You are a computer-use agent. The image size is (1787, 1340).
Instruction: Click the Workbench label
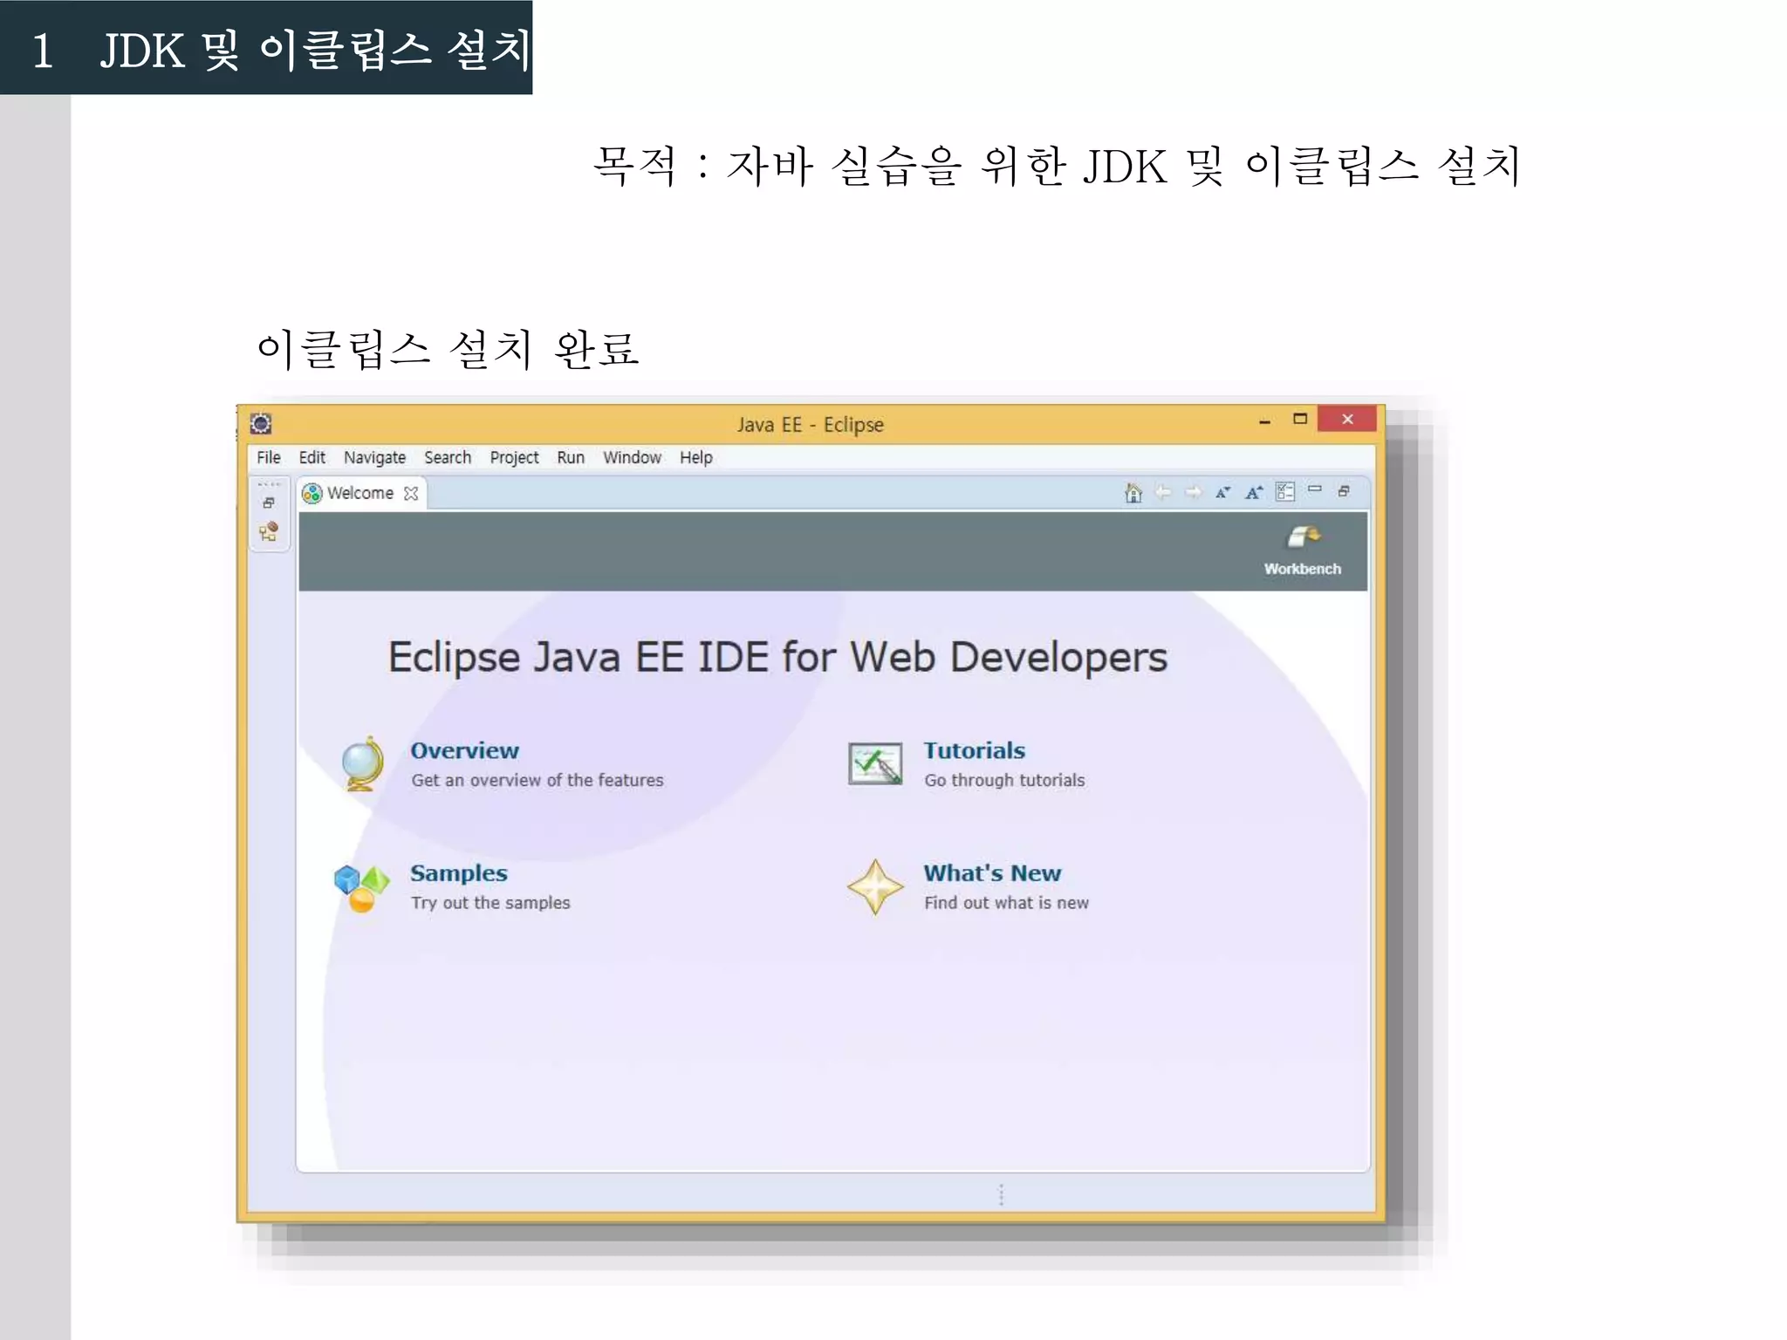click(1303, 569)
